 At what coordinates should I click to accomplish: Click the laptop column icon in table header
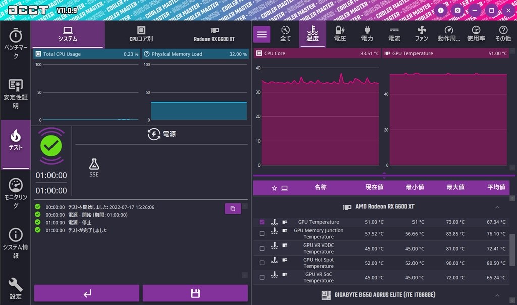pos(285,188)
